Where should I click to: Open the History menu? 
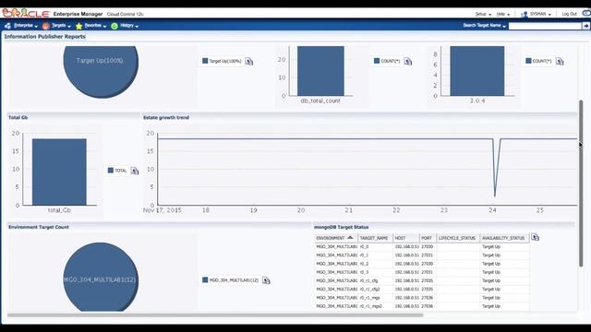(x=129, y=26)
